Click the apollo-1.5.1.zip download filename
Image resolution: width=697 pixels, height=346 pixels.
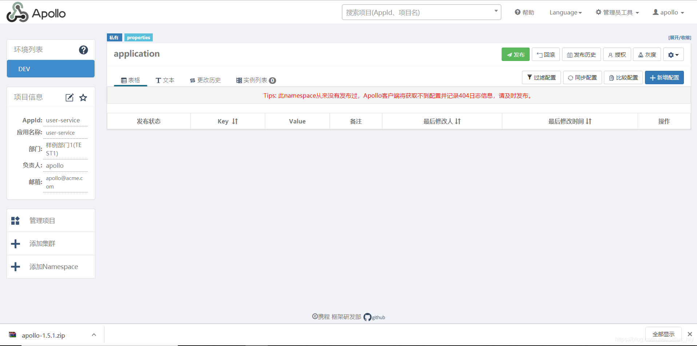(43, 335)
